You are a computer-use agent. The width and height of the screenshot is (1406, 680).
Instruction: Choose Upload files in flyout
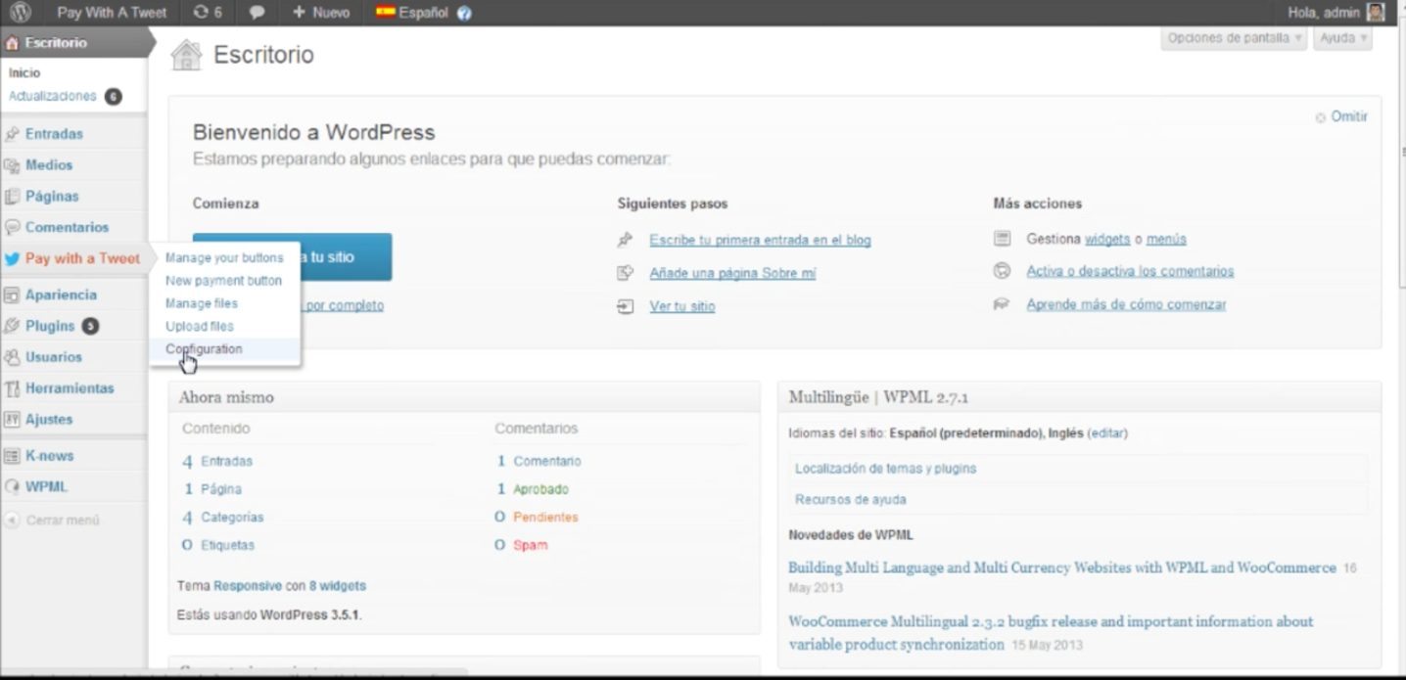click(200, 326)
